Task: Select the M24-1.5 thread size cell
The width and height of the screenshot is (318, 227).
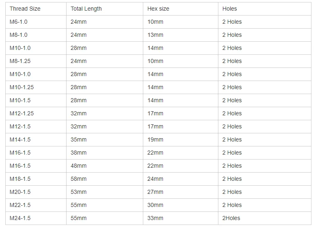Action: pyautogui.click(x=20, y=218)
